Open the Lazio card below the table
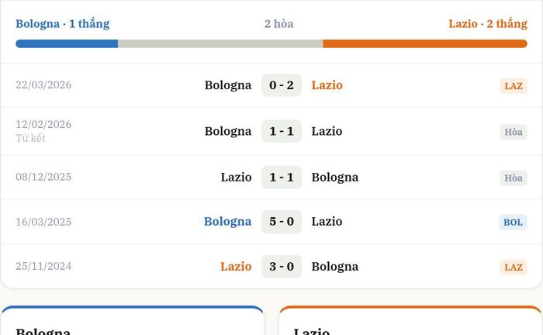This screenshot has width=543, height=335. (410, 320)
